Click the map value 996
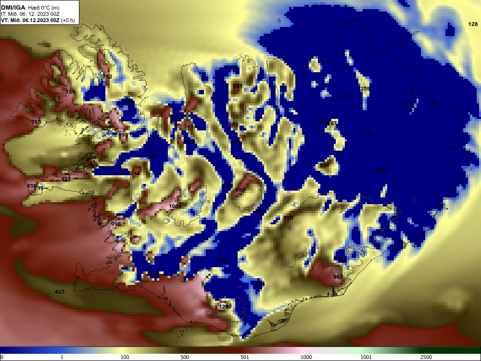 (116, 224)
